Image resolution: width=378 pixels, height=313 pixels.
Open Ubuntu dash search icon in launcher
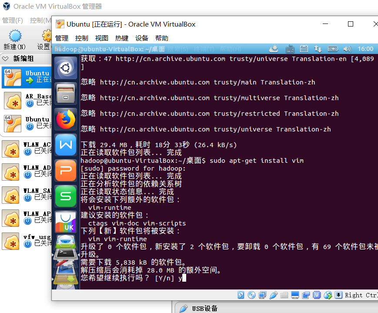[x=66, y=68]
